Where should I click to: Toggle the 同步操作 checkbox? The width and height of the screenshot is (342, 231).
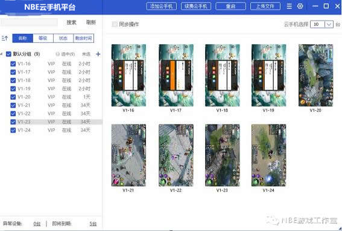click(114, 24)
